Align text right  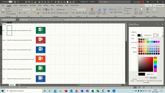49,13
